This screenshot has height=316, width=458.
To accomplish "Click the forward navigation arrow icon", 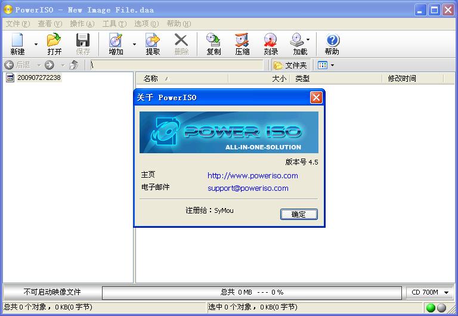I will 49,65.
